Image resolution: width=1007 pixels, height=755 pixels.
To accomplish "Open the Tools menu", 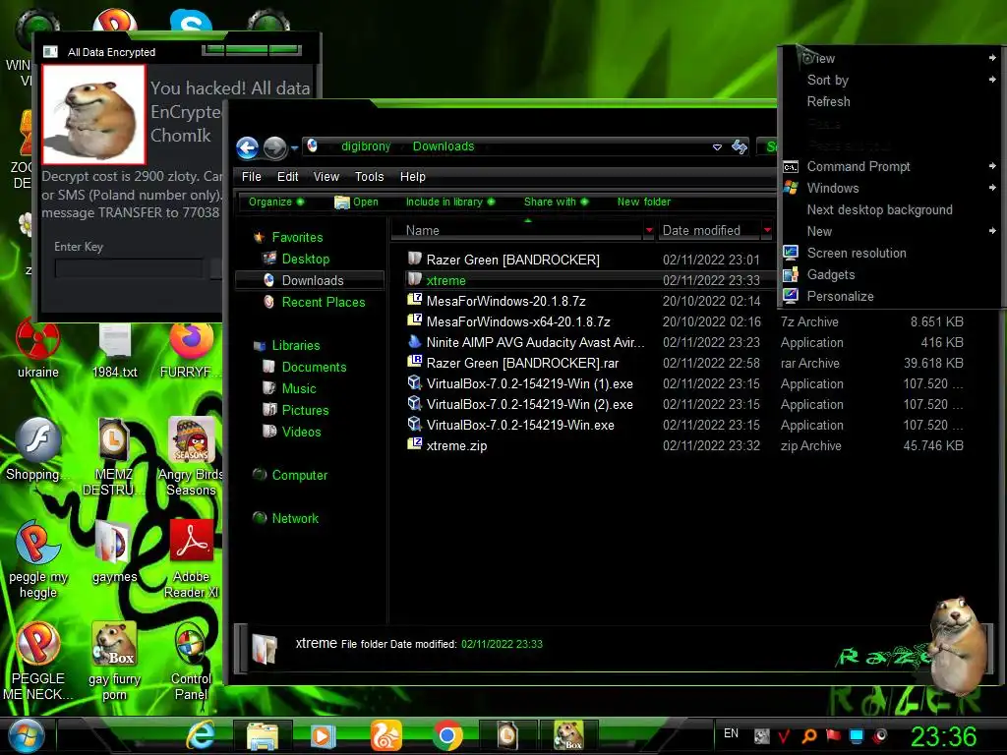I will [369, 177].
